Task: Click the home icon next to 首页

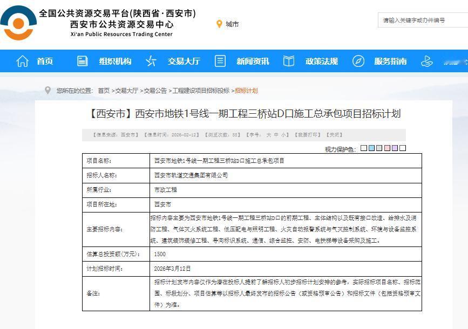Action: point(22,61)
